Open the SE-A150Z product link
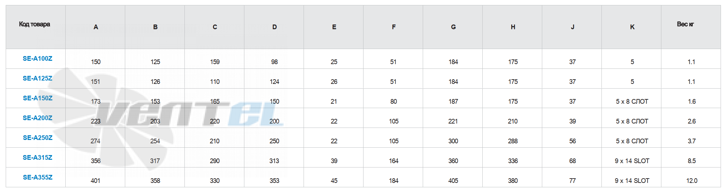Screen dimensions: 726x194 pyautogui.click(x=37, y=98)
